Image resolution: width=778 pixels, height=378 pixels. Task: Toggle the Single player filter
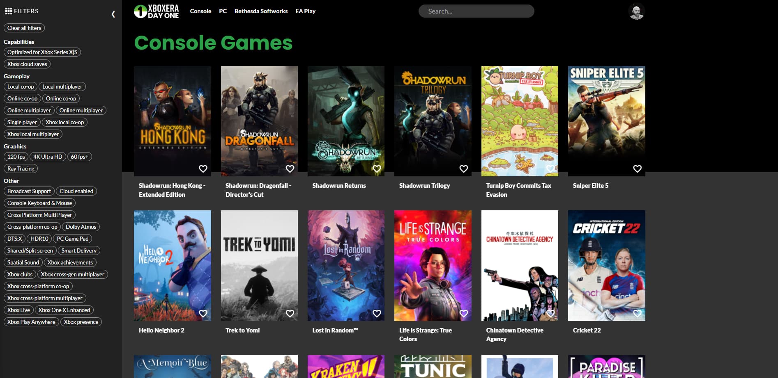tap(22, 122)
